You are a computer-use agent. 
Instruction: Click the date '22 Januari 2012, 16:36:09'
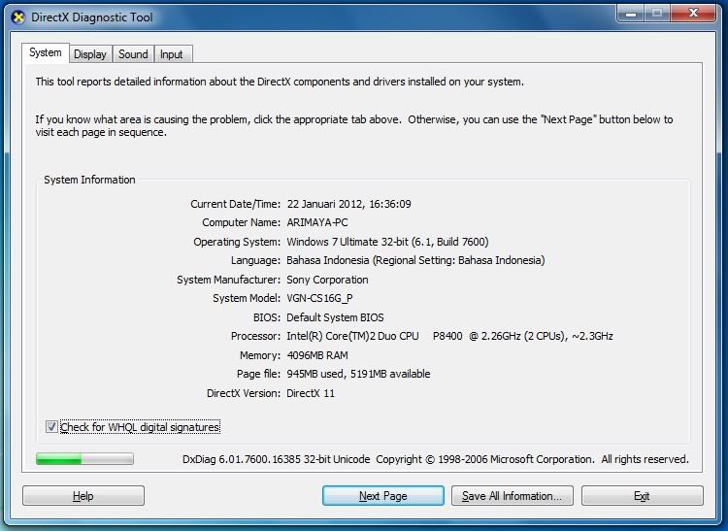[x=348, y=204]
